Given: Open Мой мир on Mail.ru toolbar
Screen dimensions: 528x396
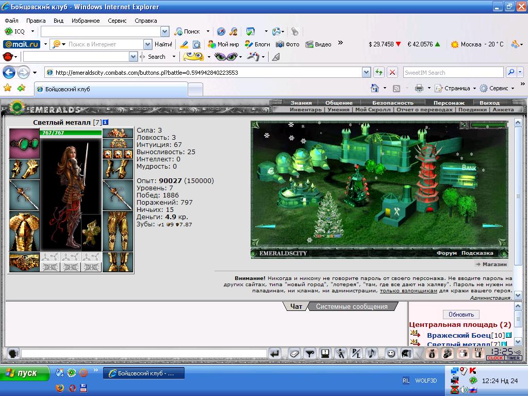Looking at the screenshot, I should (x=223, y=44).
